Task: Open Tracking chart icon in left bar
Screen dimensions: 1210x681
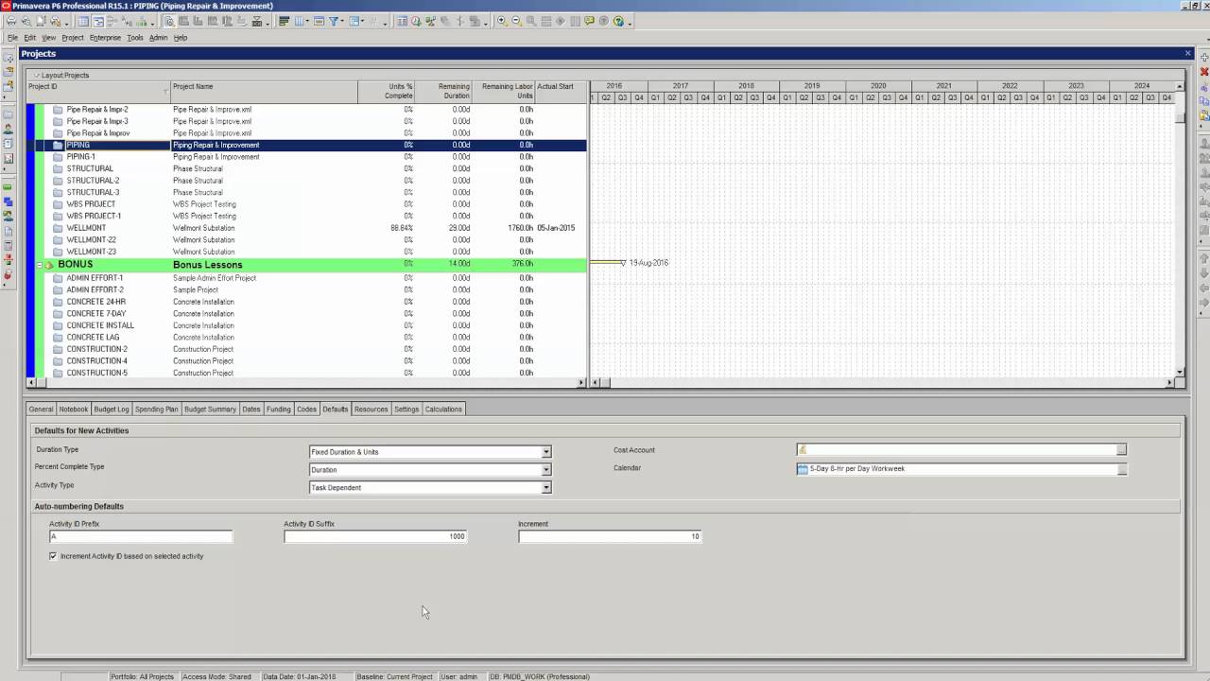Action: pyautogui.click(x=9, y=159)
